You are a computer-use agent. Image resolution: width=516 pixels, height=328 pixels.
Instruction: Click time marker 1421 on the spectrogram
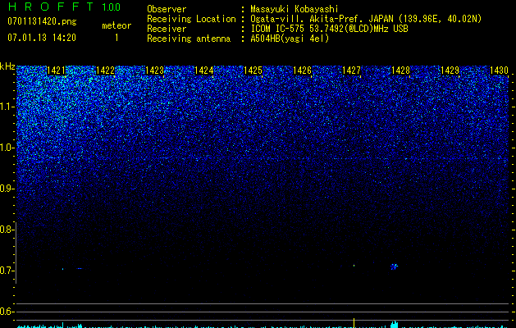click(57, 71)
